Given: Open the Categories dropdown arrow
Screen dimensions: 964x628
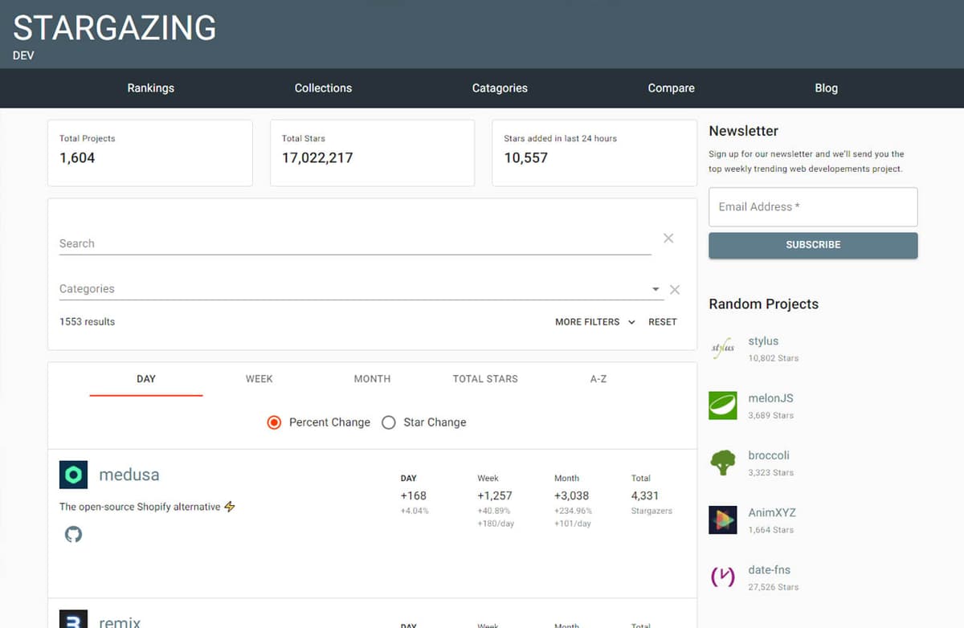Looking at the screenshot, I should pyautogui.click(x=656, y=289).
